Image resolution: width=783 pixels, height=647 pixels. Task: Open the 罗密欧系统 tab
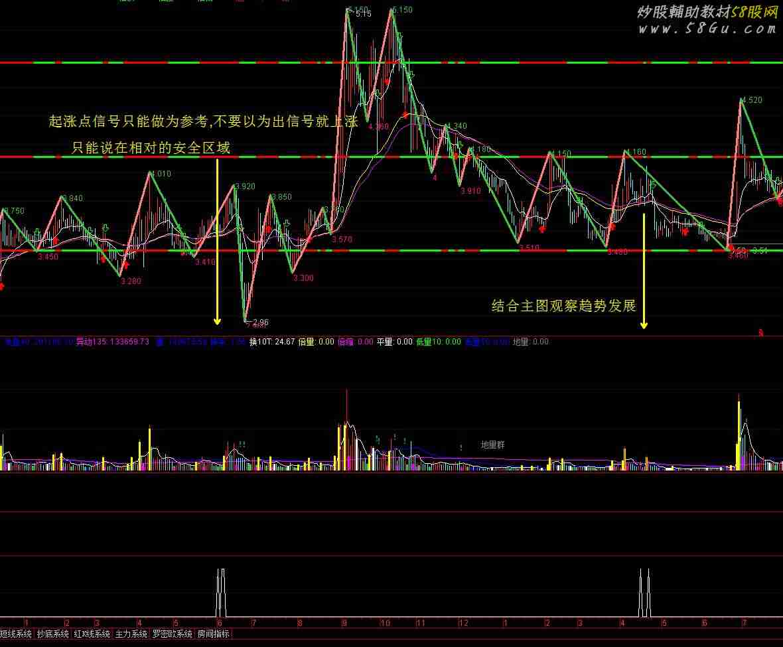click(x=173, y=634)
